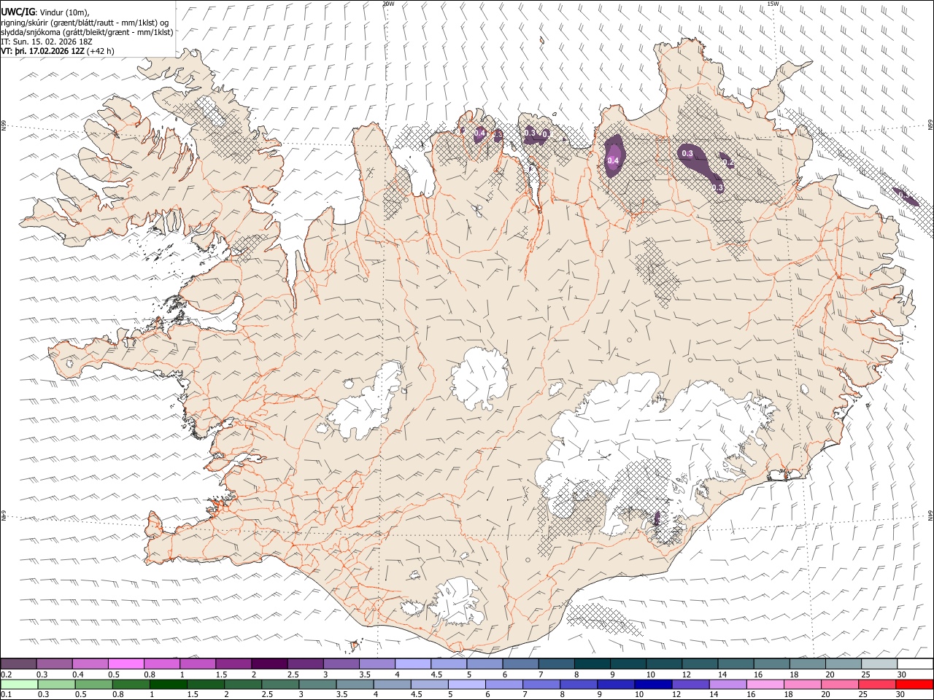Click the Mýrdalsjökull glacier near the south coast

(458, 603)
